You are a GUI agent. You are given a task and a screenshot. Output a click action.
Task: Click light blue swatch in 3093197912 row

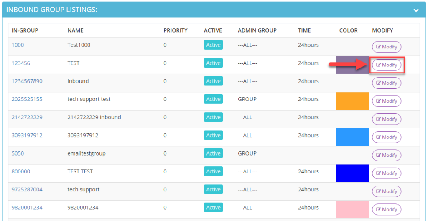pos(352,137)
